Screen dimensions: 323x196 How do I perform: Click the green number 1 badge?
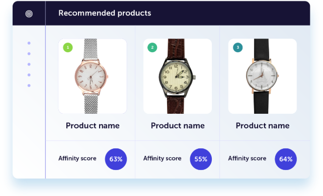[x=68, y=48]
